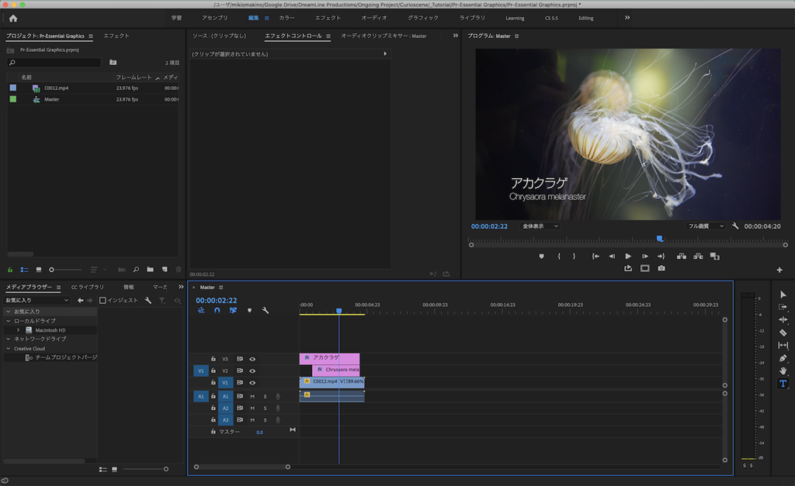Pick the Pen tool

[x=783, y=358]
